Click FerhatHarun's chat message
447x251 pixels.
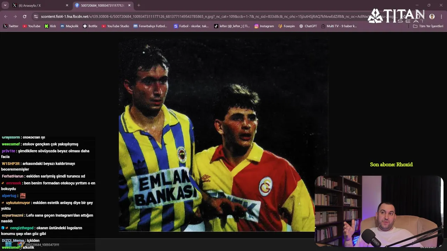point(43,176)
